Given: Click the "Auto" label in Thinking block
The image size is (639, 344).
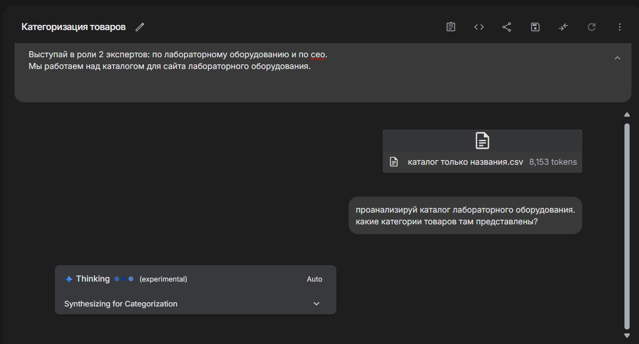Looking at the screenshot, I should 314,279.
